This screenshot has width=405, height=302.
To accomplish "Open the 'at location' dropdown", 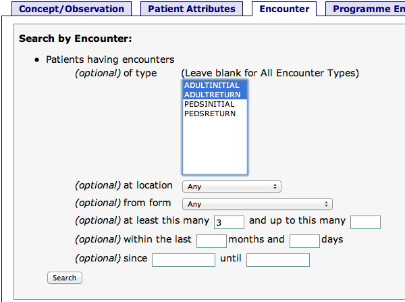I will [x=232, y=186].
